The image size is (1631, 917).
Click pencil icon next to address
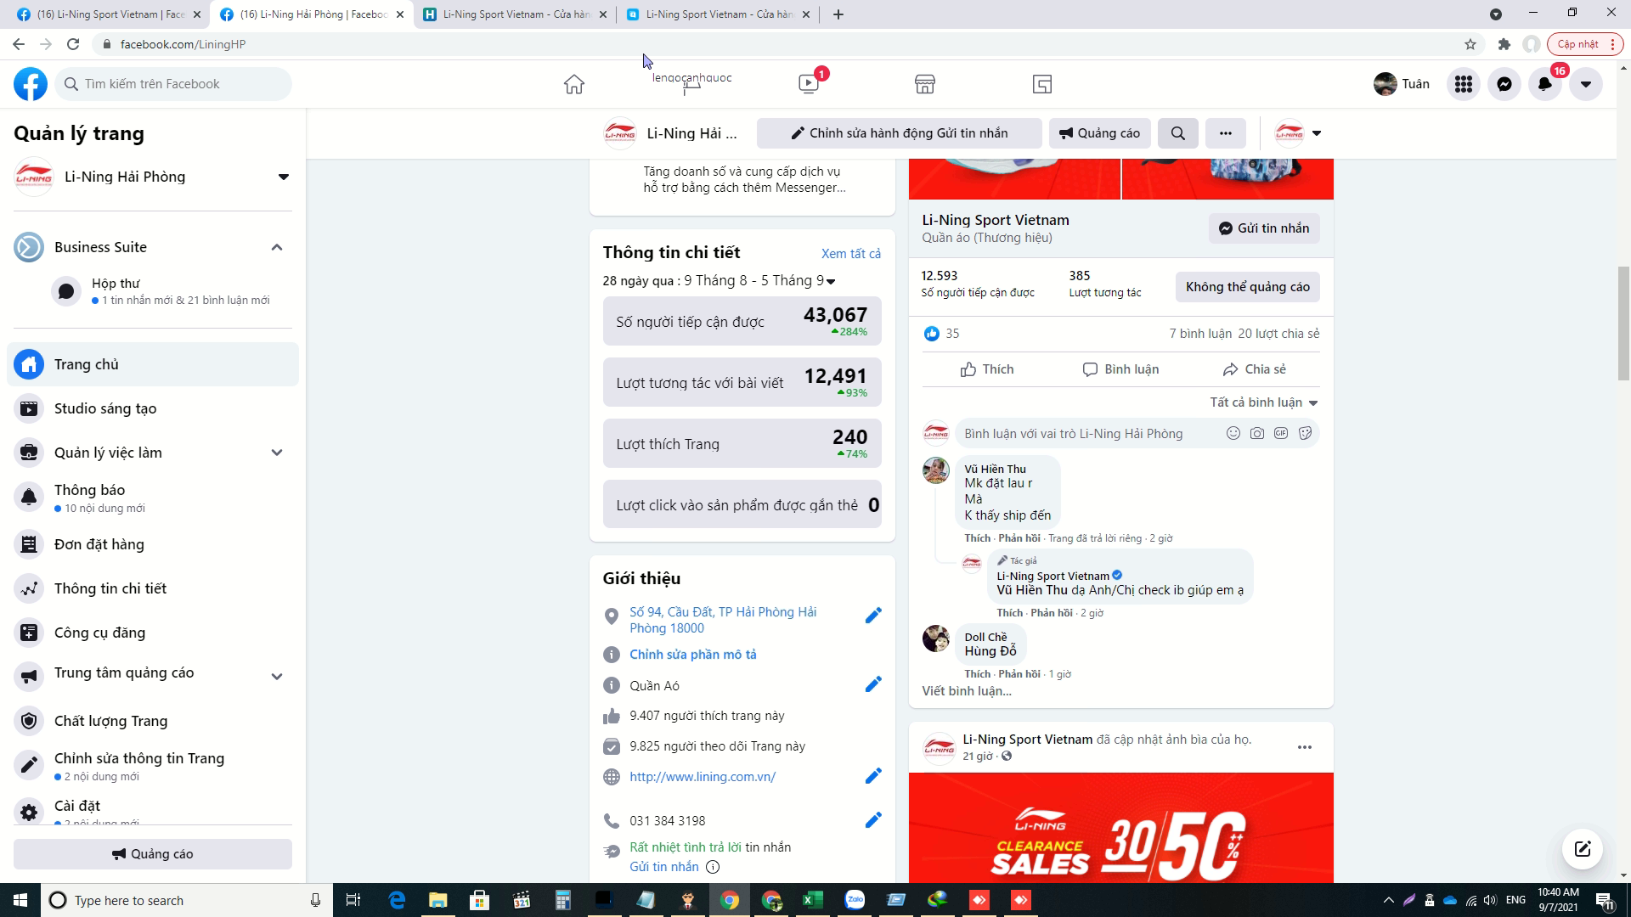tap(873, 616)
